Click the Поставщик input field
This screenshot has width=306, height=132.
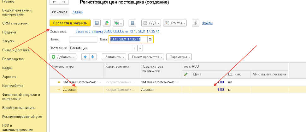(x=101, y=48)
